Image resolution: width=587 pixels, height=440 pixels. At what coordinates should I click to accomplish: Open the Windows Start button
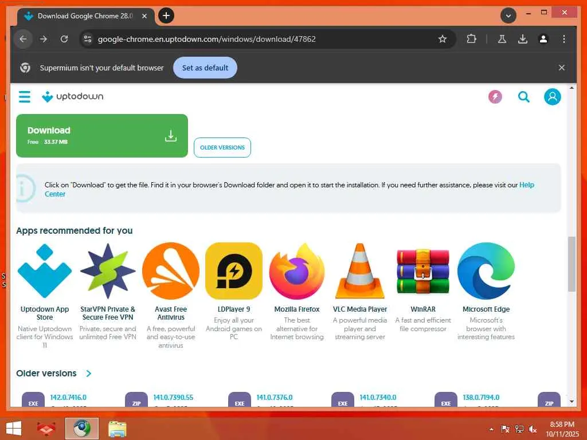tap(14, 429)
